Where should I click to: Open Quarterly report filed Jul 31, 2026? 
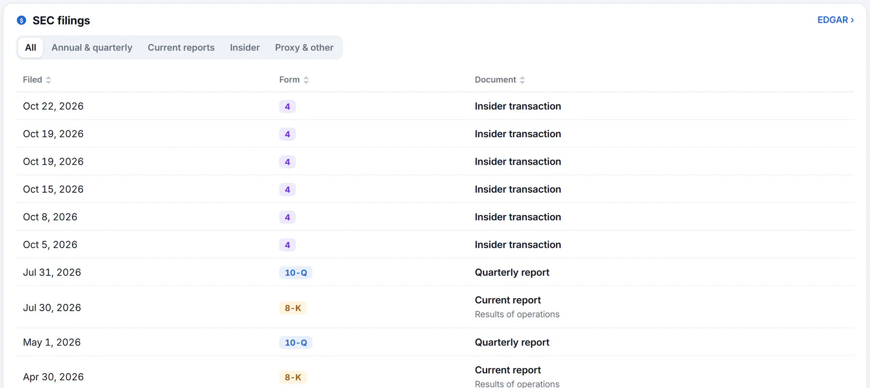(x=512, y=273)
